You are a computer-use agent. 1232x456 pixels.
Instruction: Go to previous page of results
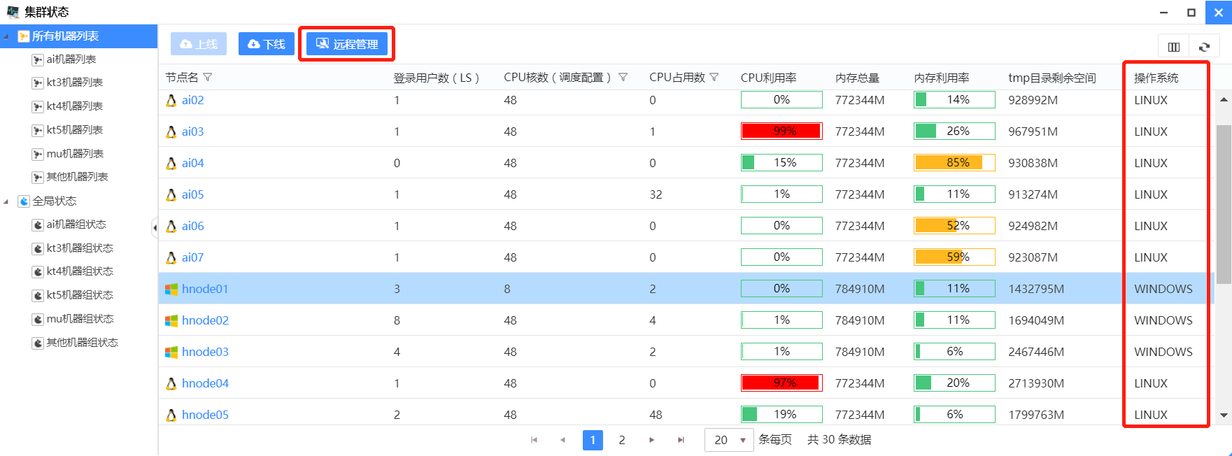562,440
